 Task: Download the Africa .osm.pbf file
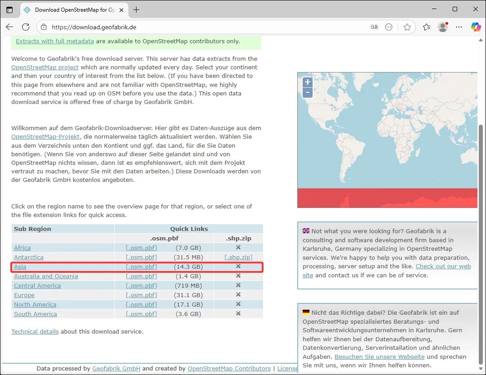(141, 248)
